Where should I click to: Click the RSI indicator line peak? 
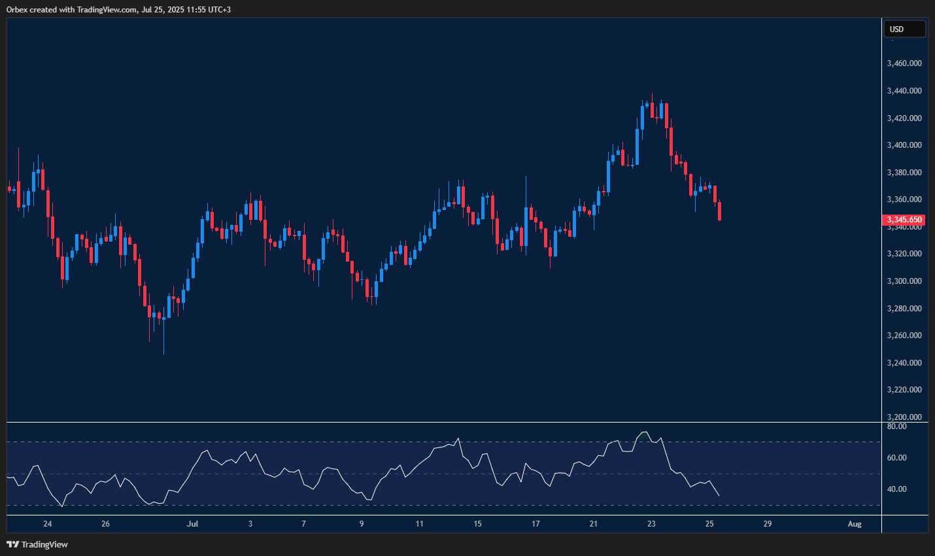coord(643,431)
